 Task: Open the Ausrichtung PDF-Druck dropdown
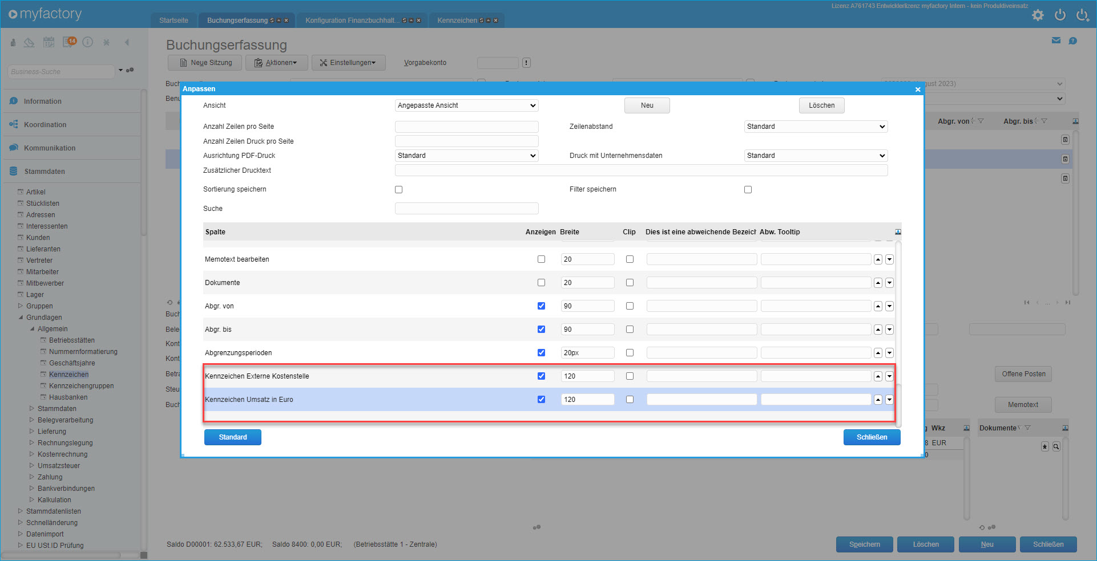[x=466, y=156]
